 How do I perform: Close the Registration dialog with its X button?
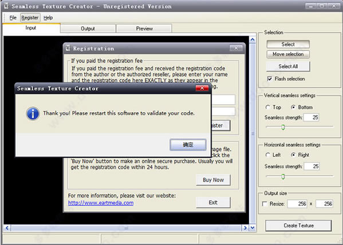tap(236, 48)
